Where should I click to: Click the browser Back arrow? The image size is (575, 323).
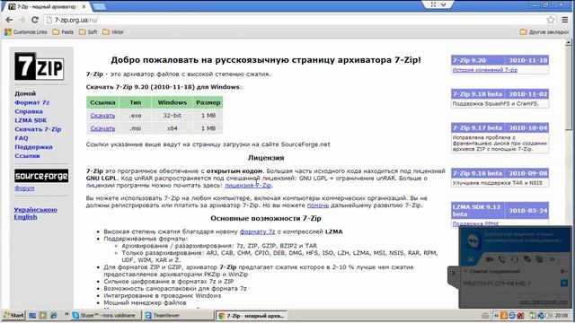point(9,20)
